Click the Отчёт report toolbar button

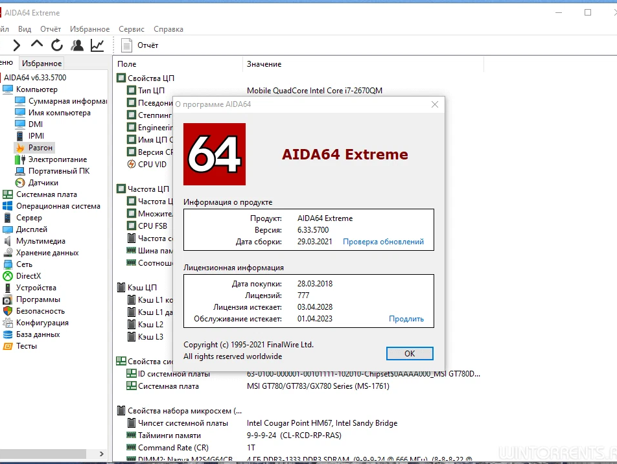(x=140, y=45)
